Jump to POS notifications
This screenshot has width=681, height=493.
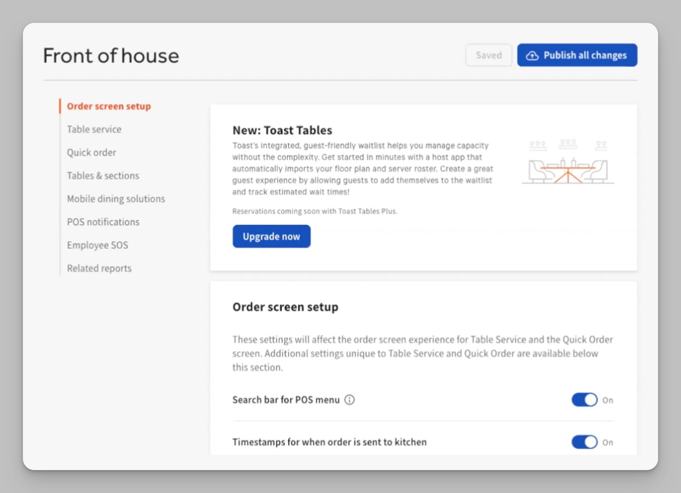(x=103, y=222)
